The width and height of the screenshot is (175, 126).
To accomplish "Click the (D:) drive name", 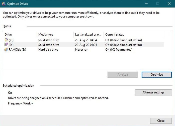I will click(11, 45).
